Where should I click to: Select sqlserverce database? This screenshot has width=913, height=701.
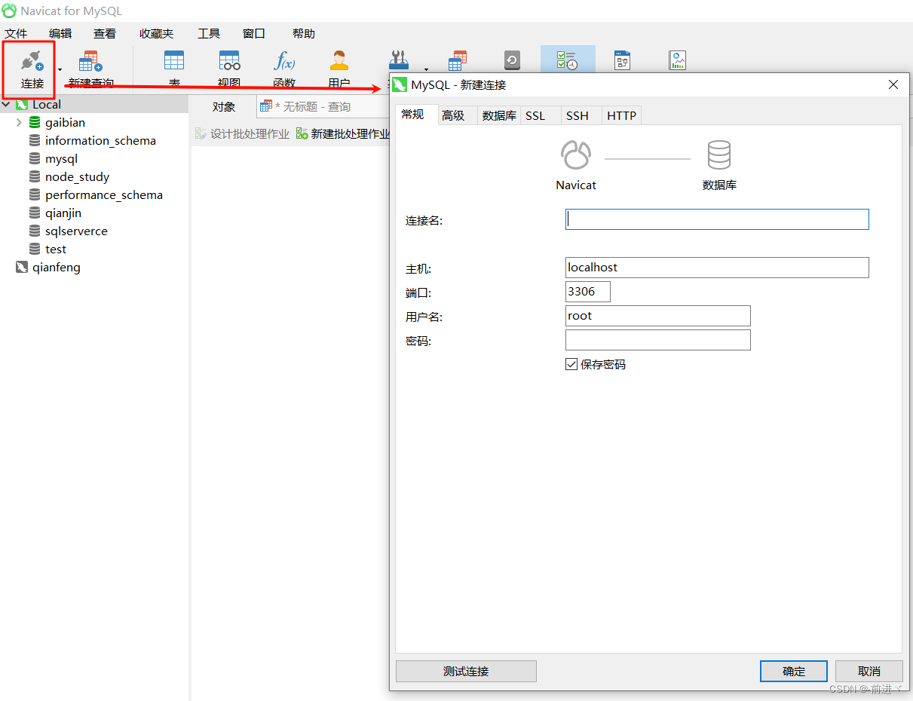coord(76,231)
